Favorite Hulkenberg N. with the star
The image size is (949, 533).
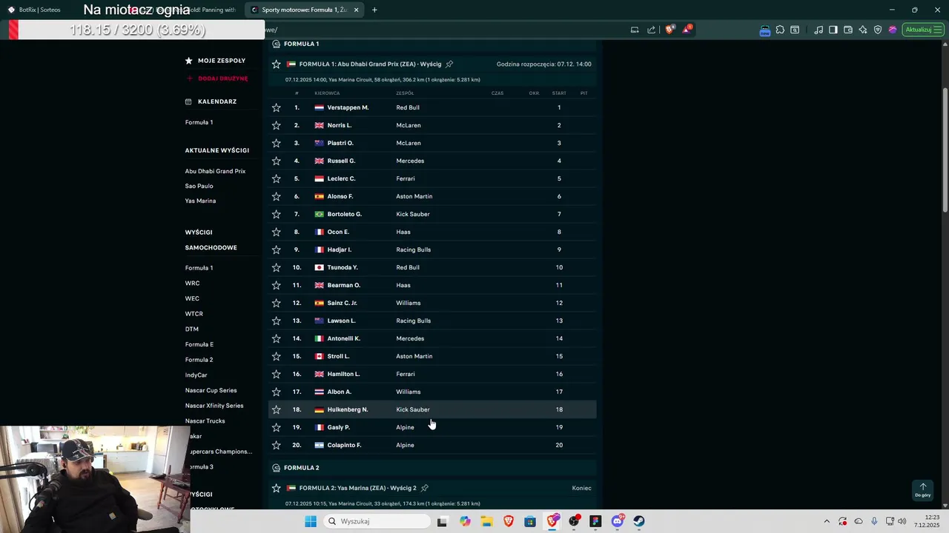[x=277, y=409]
